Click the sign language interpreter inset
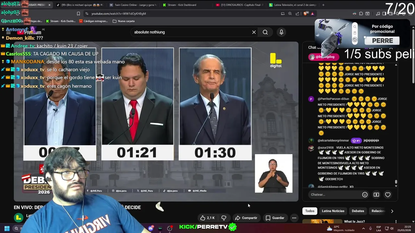The width and height of the screenshot is (415, 233). click(274, 173)
